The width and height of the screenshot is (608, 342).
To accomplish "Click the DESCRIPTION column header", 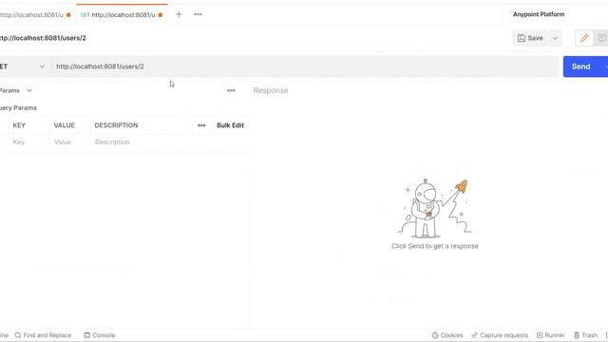I will [116, 125].
